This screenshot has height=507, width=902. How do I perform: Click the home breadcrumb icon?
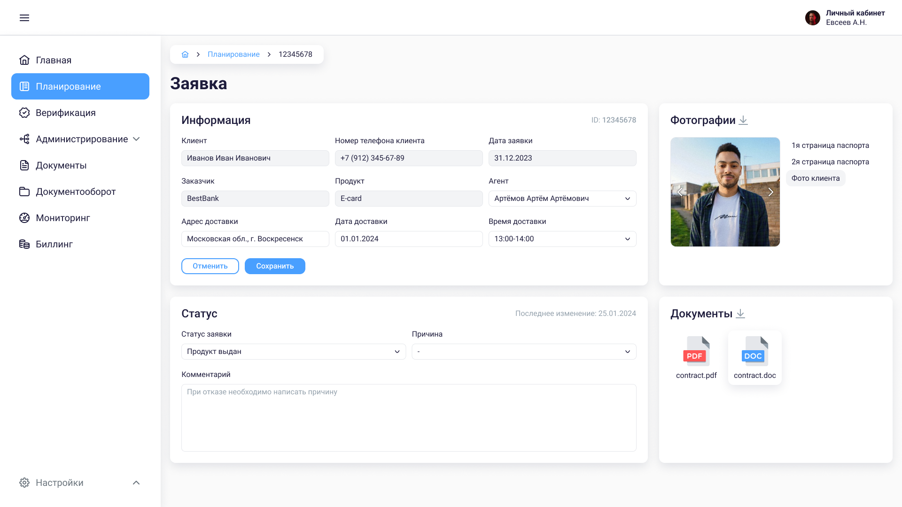[185, 54]
